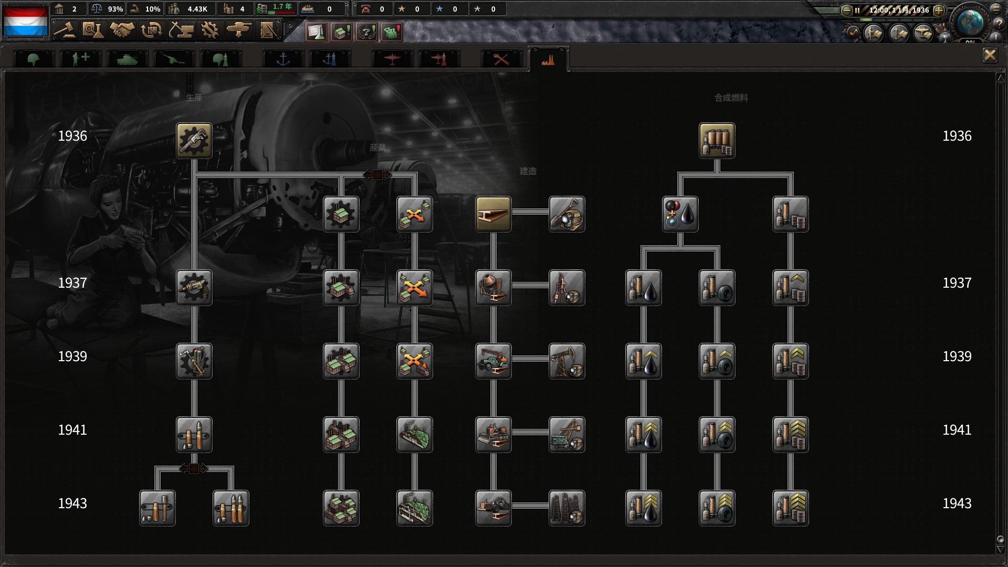Click the war support 10% indicator

[146, 9]
